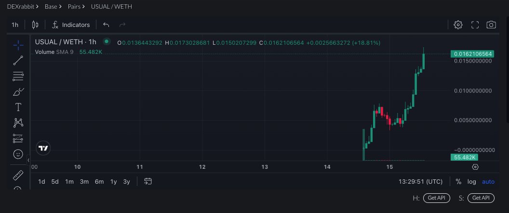Open chart settings gear
509x213 pixels.
(x=458, y=25)
